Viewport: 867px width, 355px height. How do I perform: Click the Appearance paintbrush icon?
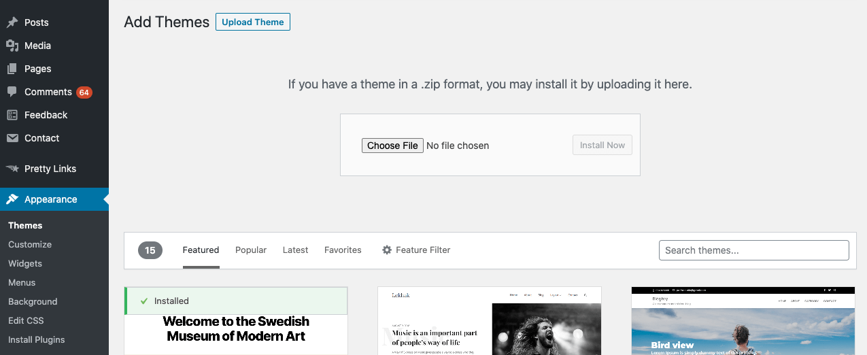(12, 199)
